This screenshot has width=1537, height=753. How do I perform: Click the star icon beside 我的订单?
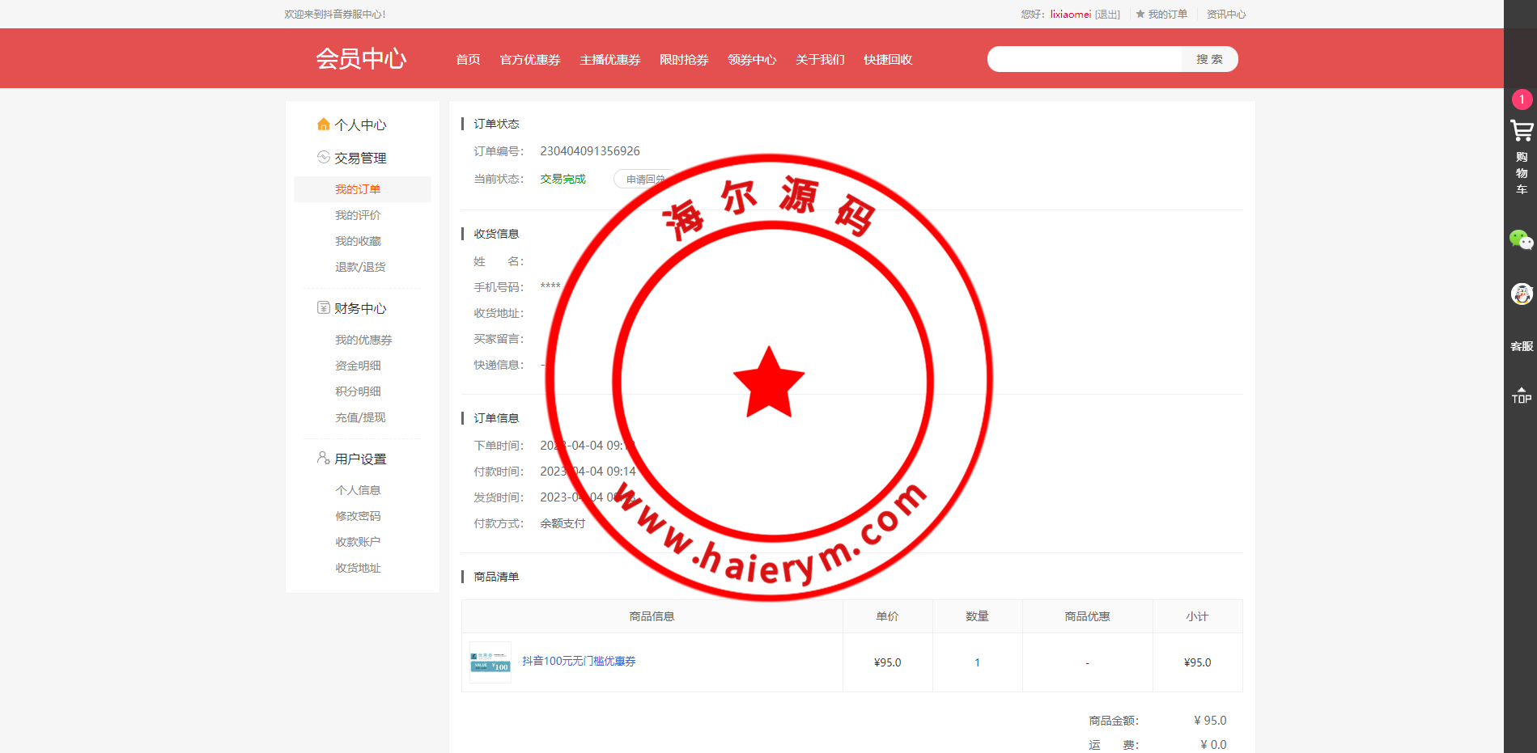1140,15
